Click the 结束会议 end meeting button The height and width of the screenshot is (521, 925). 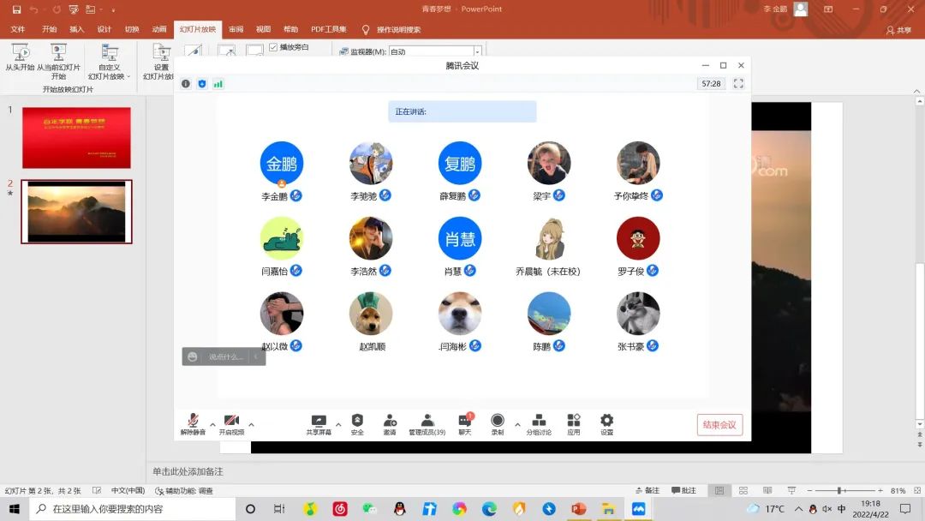(719, 425)
